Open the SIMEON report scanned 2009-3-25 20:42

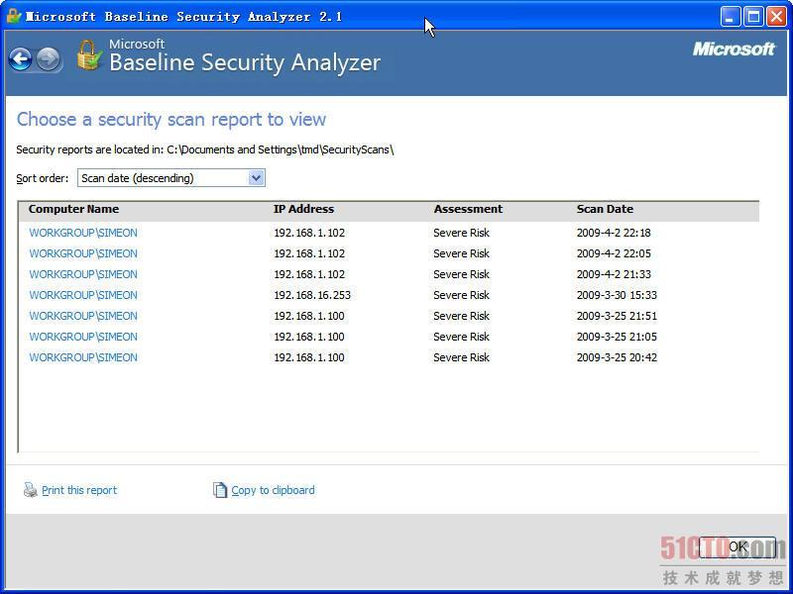83,357
